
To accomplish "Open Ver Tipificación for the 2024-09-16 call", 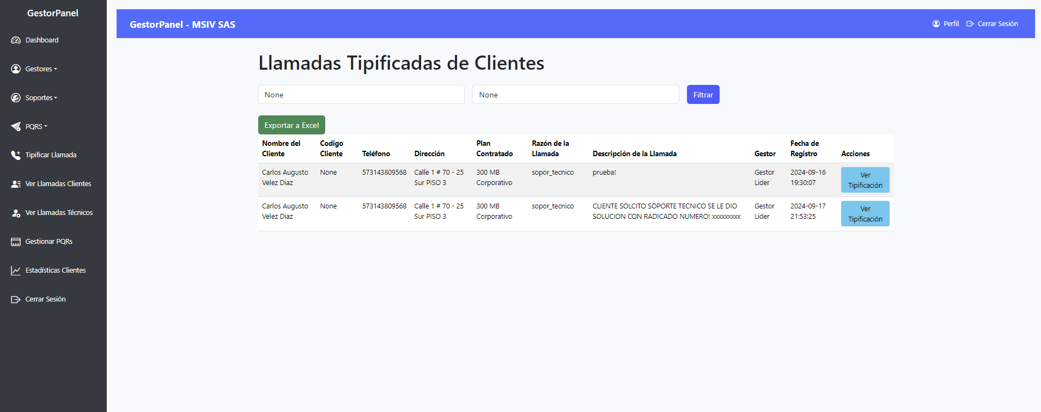I will [x=865, y=180].
